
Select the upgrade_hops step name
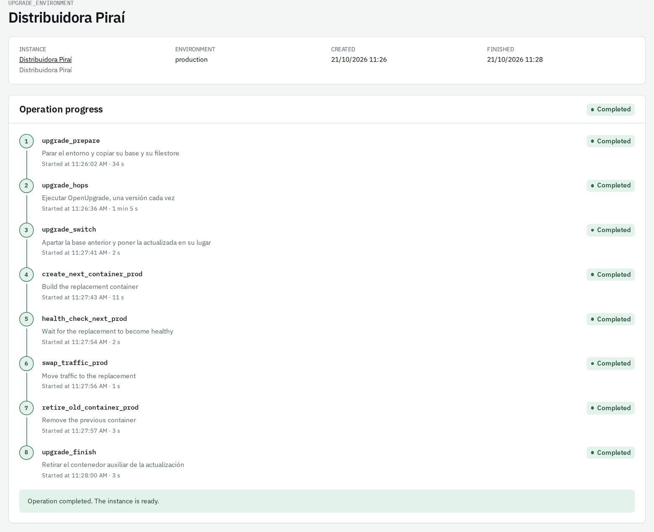[x=65, y=185]
